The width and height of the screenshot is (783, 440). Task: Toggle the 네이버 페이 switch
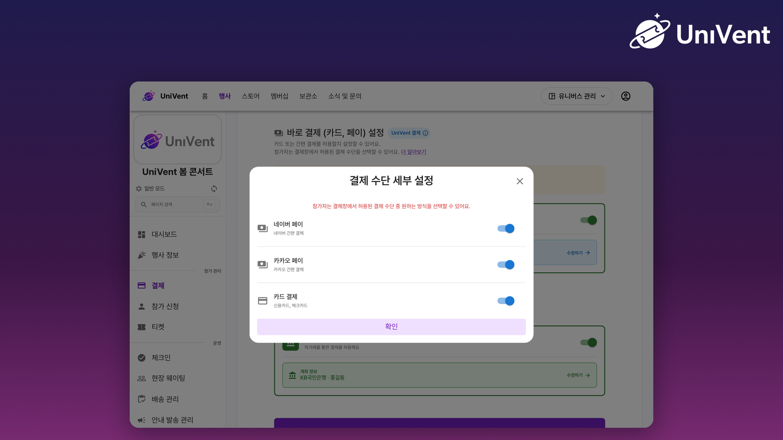pyautogui.click(x=506, y=229)
